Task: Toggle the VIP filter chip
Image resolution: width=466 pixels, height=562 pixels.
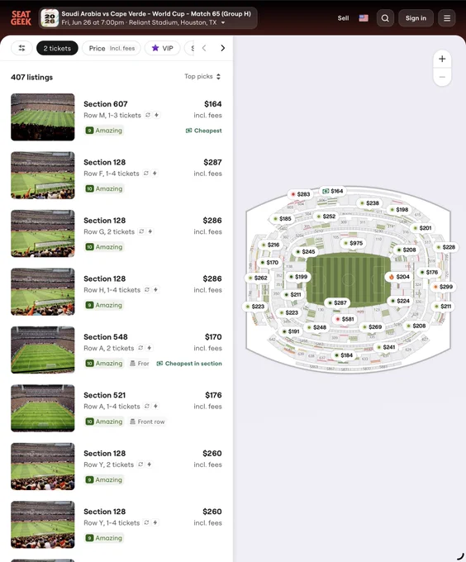Action: click(162, 48)
